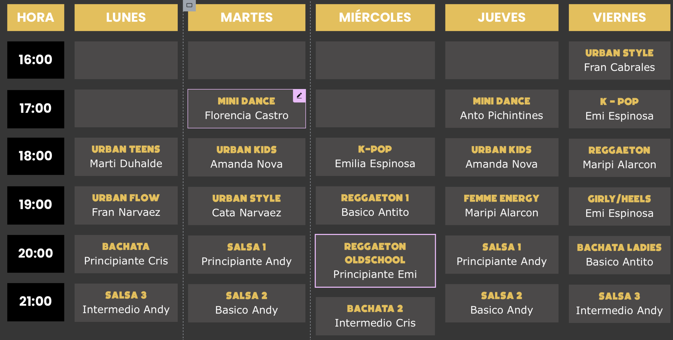Click the JUEVES column header

click(x=501, y=18)
